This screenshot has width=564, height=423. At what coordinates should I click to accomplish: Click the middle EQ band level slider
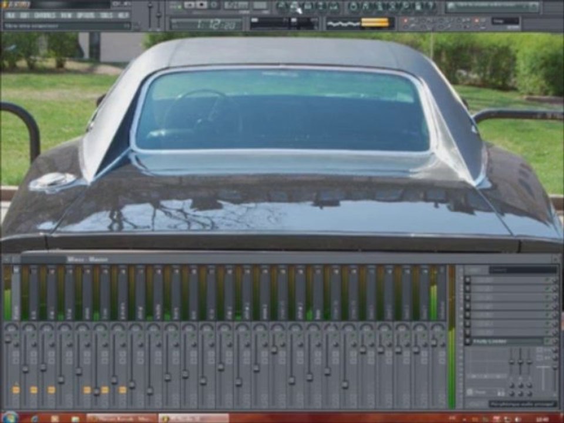[x=521, y=361]
